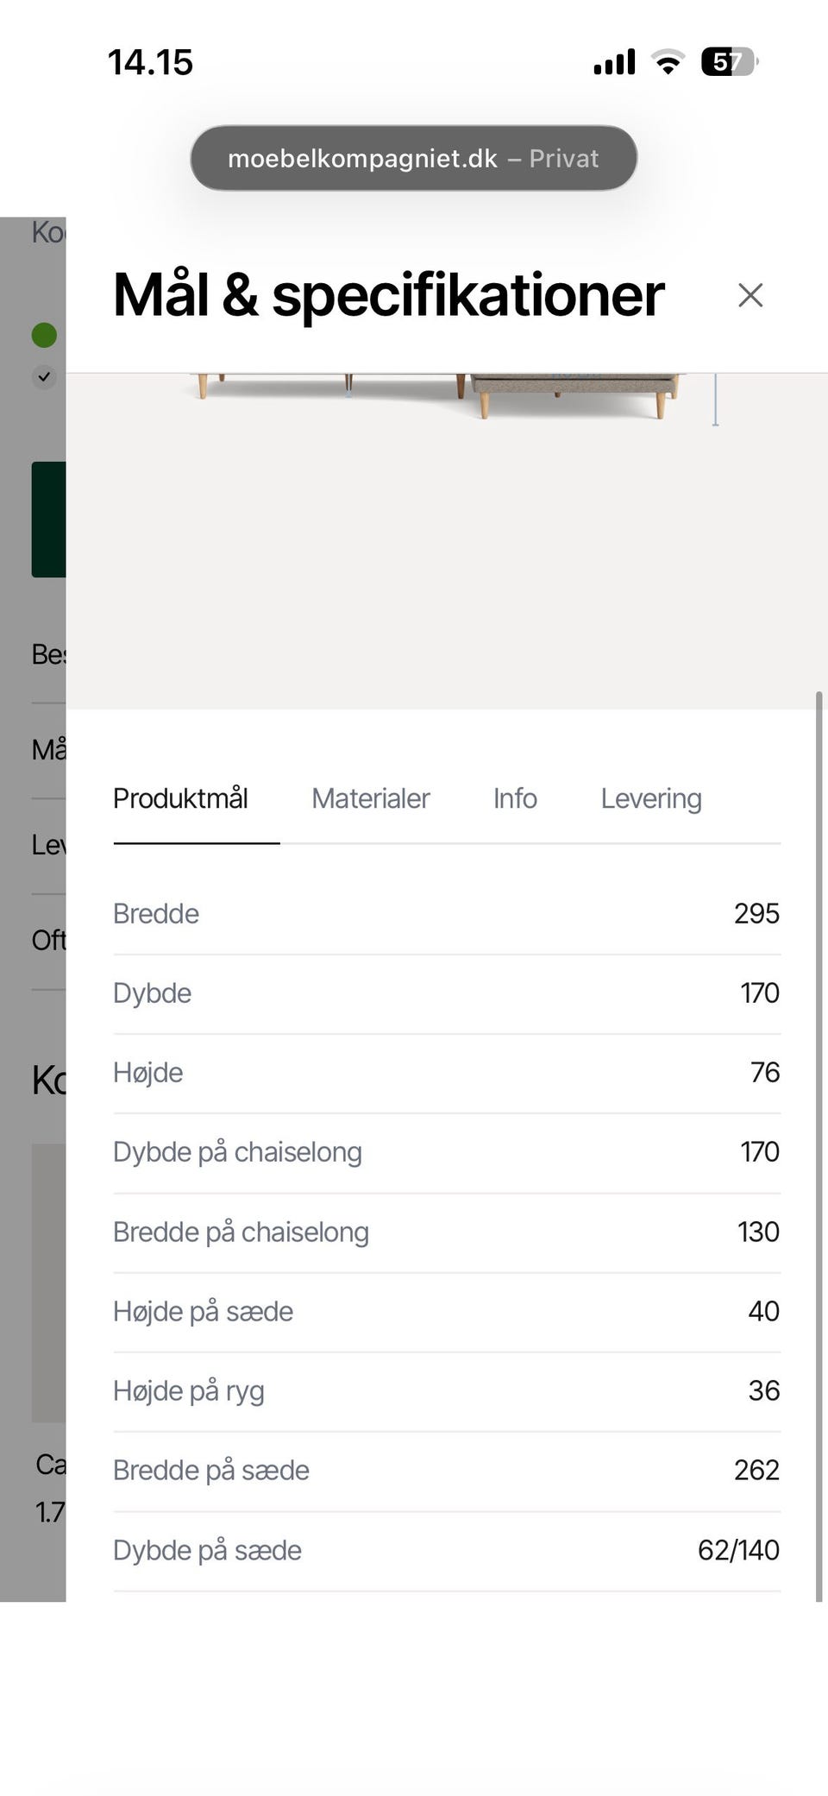Select the Bredde 295 row
Screen dimensions: 828x1796
point(447,914)
